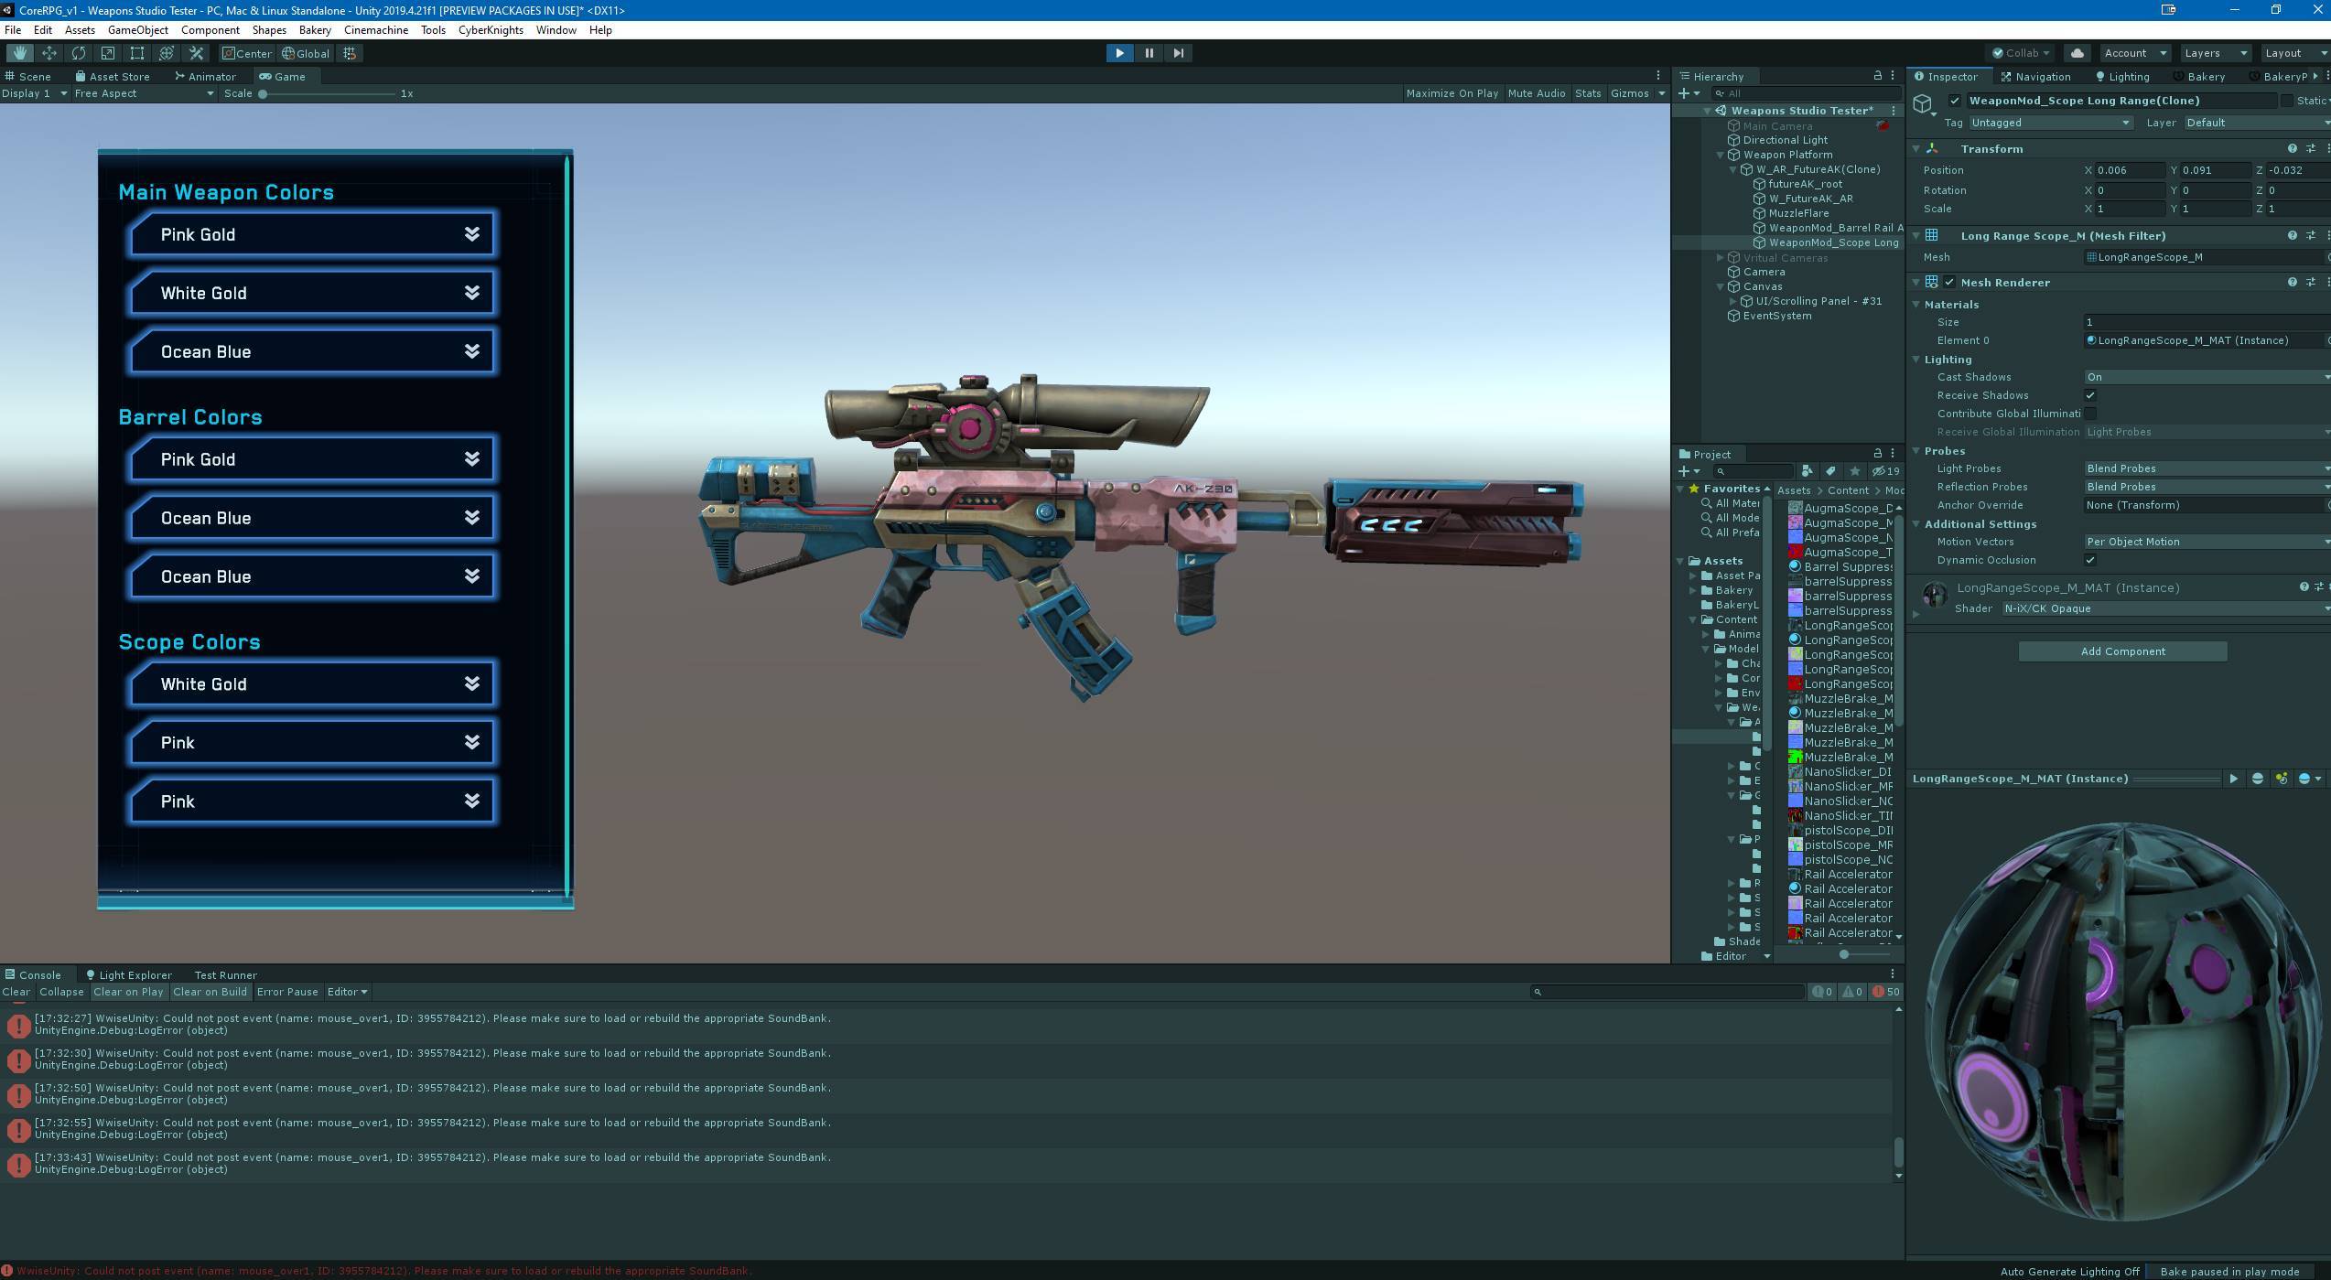Select the Move tool
Image resolution: width=2331 pixels, height=1280 pixels.
(49, 53)
